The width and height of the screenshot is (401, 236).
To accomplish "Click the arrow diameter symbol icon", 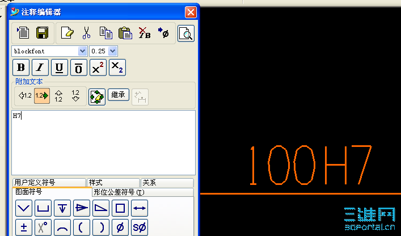I will tap(163, 33).
